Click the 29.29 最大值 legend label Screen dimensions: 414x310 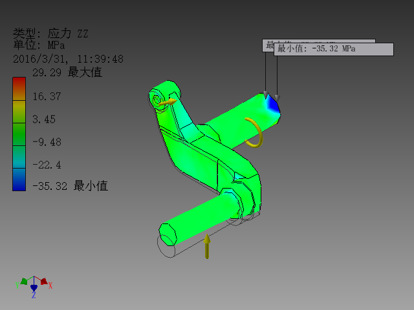pos(67,72)
